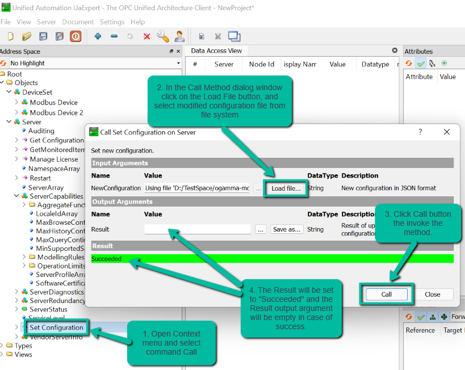Viewport: 465px width, 370px height.
Task: Expand the Manage License node
Action: pyautogui.click(x=16, y=159)
